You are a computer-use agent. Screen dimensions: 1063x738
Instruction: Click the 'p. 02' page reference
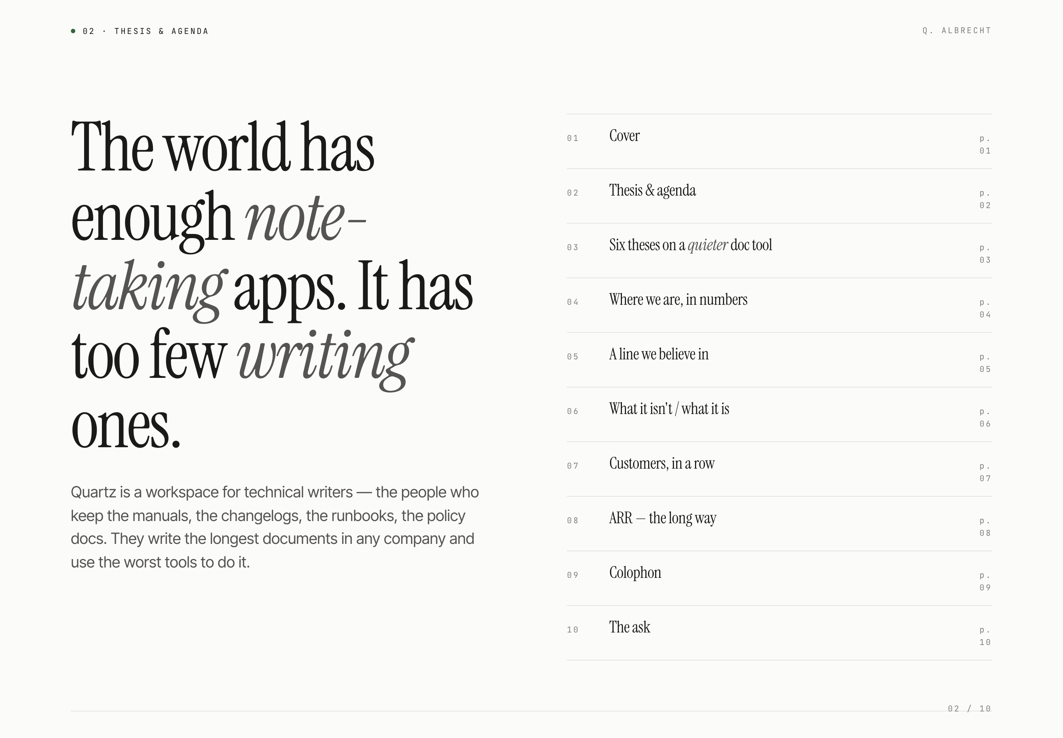click(x=985, y=199)
